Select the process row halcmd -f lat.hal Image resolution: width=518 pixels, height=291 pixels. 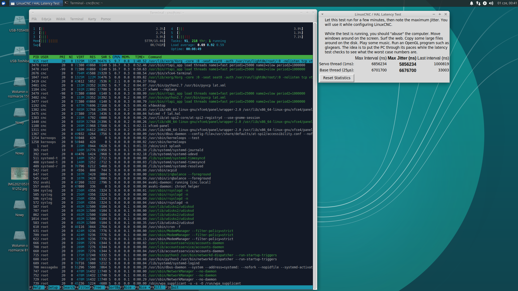171,114
